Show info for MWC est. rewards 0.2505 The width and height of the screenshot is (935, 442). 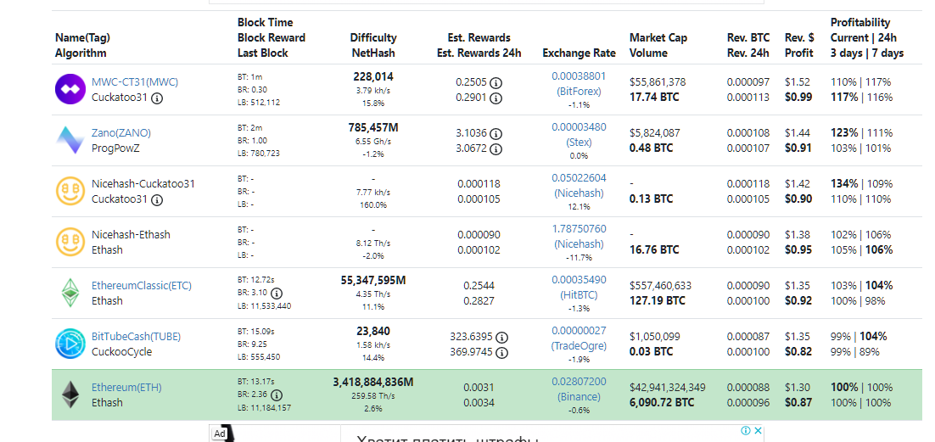[495, 82]
